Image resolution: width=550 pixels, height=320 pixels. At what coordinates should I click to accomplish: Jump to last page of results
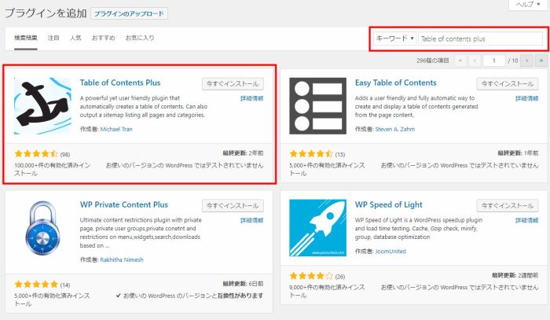pyautogui.click(x=541, y=61)
